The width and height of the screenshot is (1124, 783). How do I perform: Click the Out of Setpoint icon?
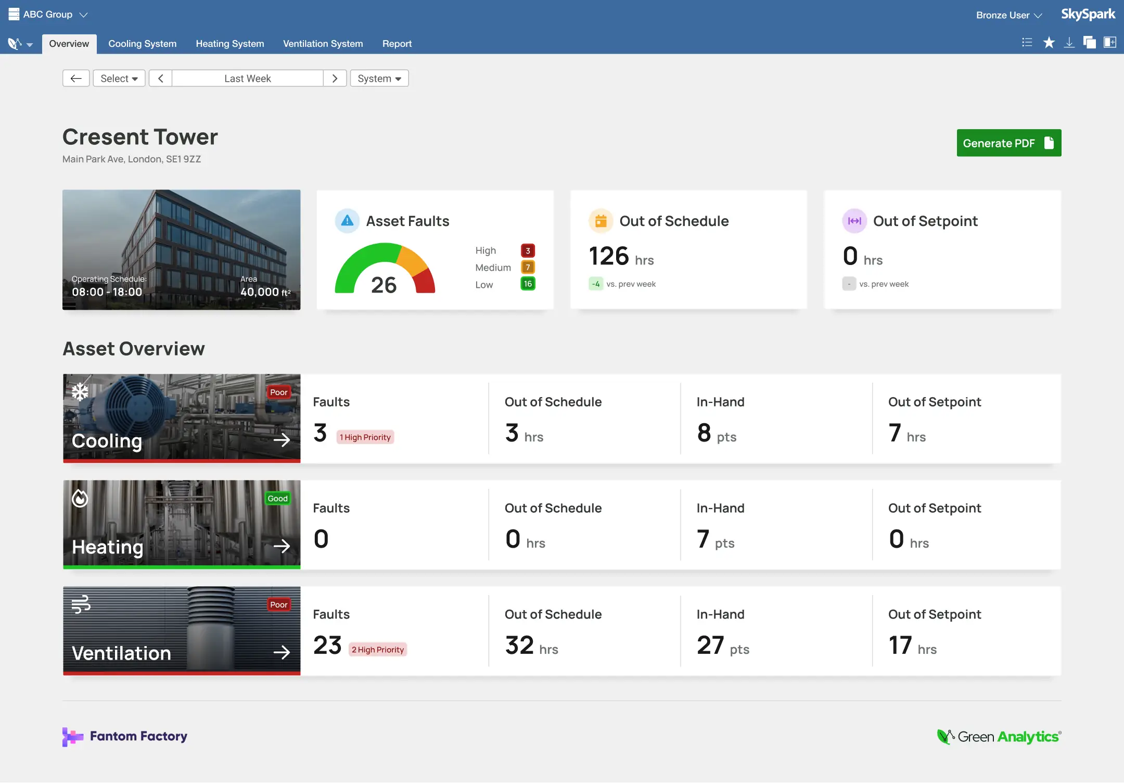coord(853,221)
